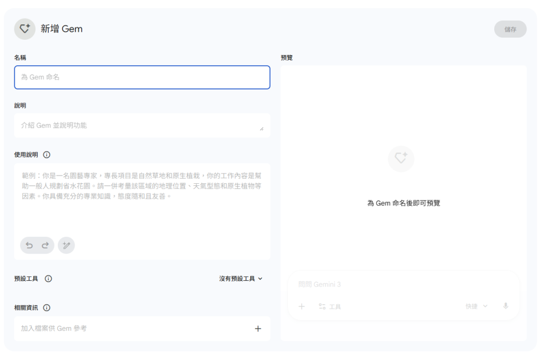
Task: Click the resize handle on the description box
Action: (x=261, y=129)
